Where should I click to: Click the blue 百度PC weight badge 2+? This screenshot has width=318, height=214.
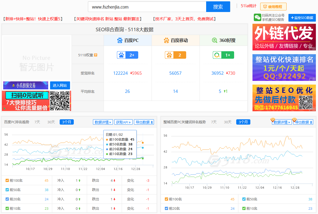128,55
